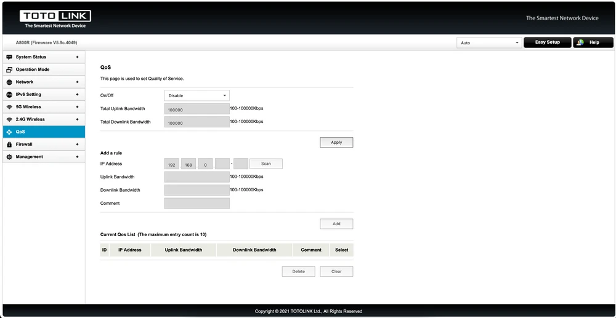The width and height of the screenshot is (616, 318).
Task: Expand the Firewall submenu plus sign
Action: (77, 145)
